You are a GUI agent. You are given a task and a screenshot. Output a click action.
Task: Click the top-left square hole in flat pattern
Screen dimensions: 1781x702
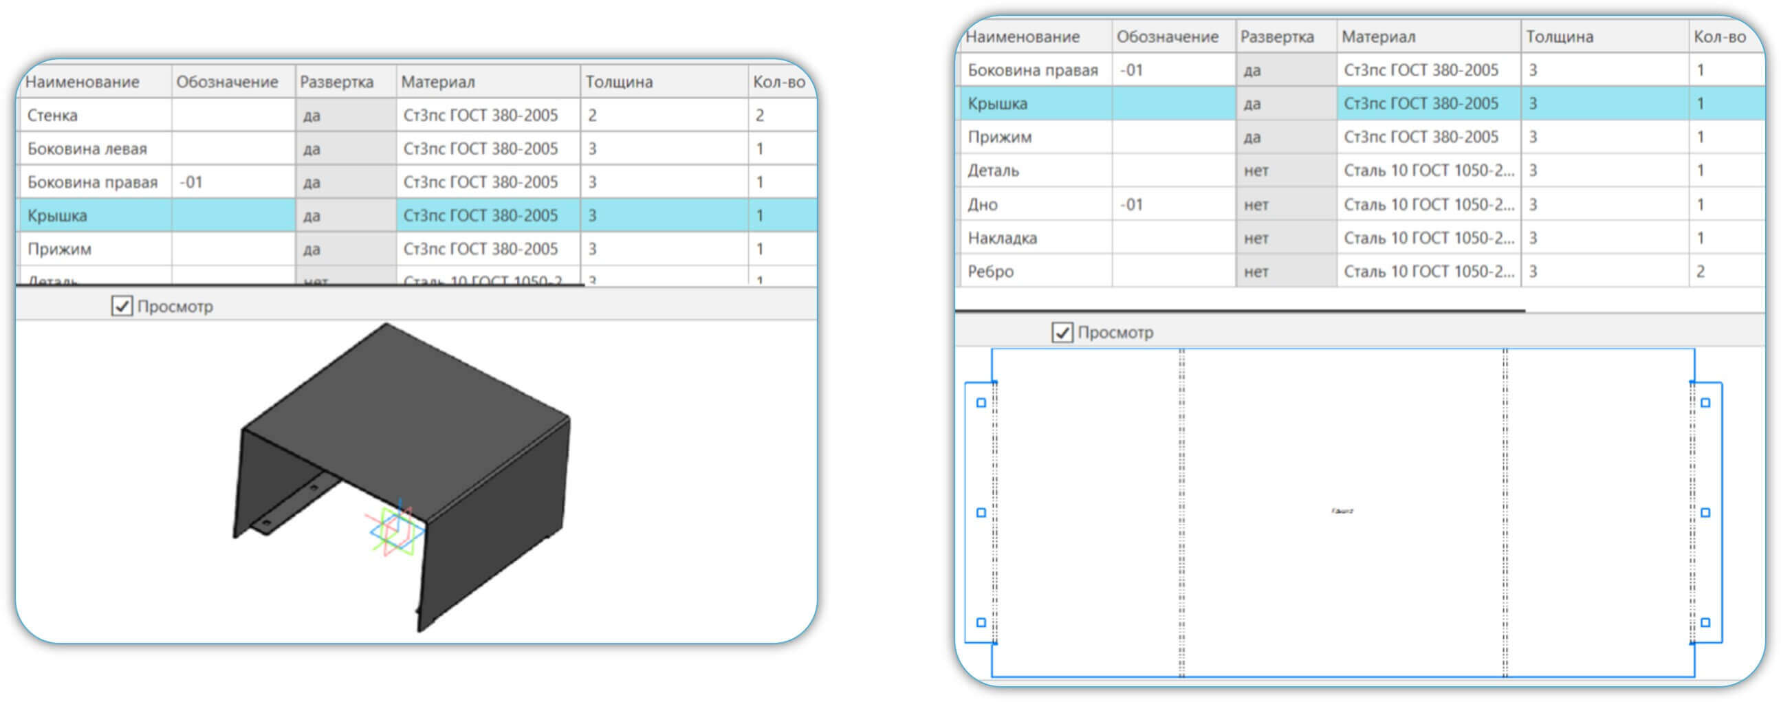pos(981,402)
